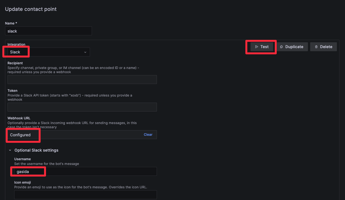Click the 'Webhook URL' label
The image size is (345, 200).
[19, 118]
